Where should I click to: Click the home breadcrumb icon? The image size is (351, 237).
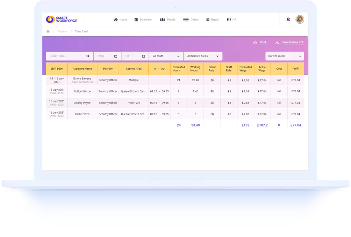pyautogui.click(x=48, y=31)
